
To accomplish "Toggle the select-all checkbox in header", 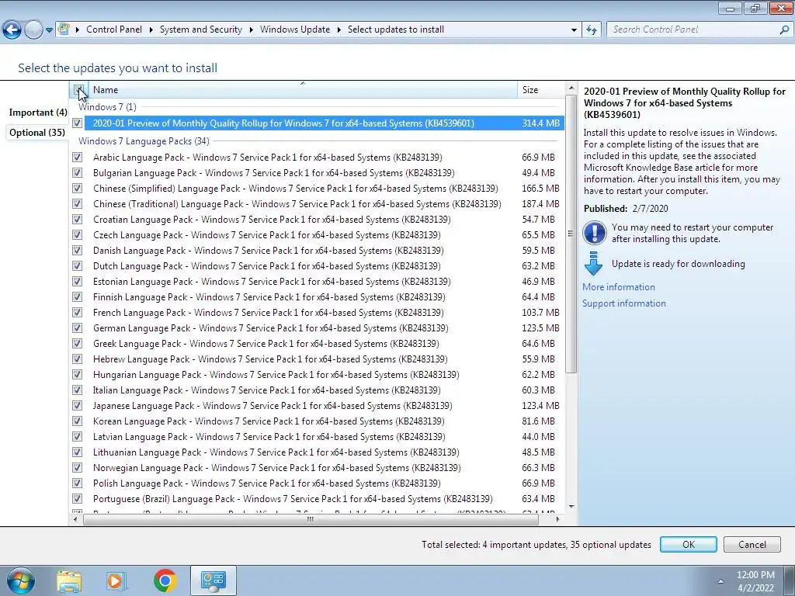I will [79, 90].
